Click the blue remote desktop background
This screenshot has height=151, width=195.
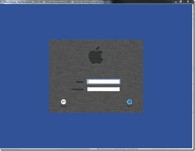pos(25,75)
